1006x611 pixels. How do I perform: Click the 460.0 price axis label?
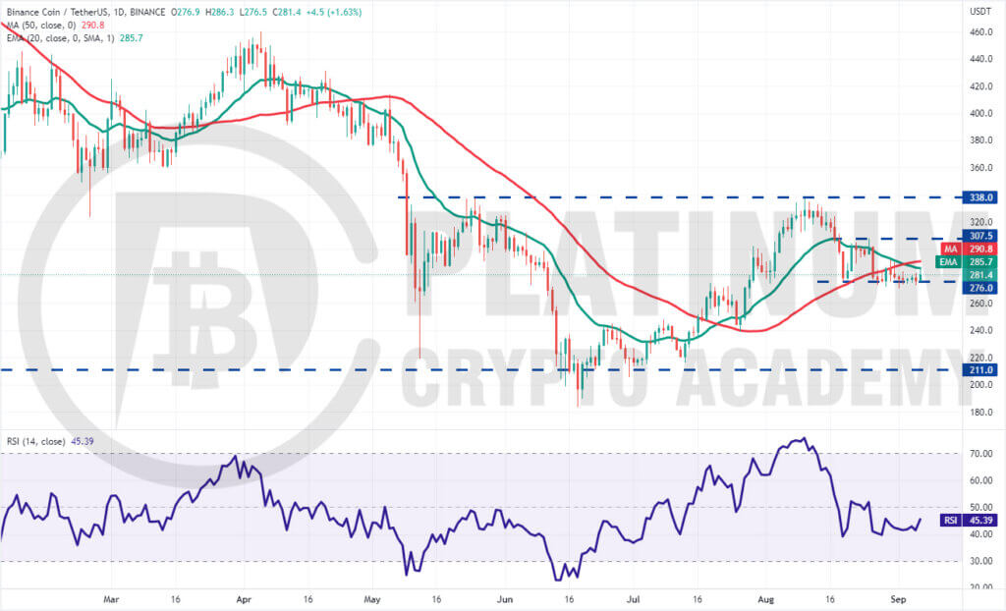pyautogui.click(x=981, y=32)
